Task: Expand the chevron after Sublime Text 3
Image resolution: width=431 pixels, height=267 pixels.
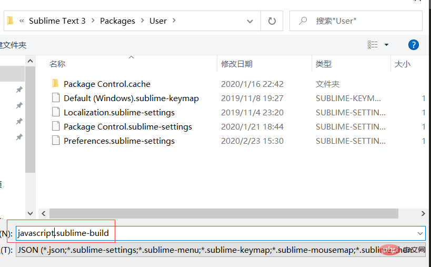Action: click(93, 21)
